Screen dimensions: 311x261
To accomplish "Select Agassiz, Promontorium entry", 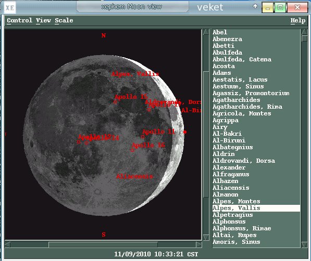I will 256,93.
